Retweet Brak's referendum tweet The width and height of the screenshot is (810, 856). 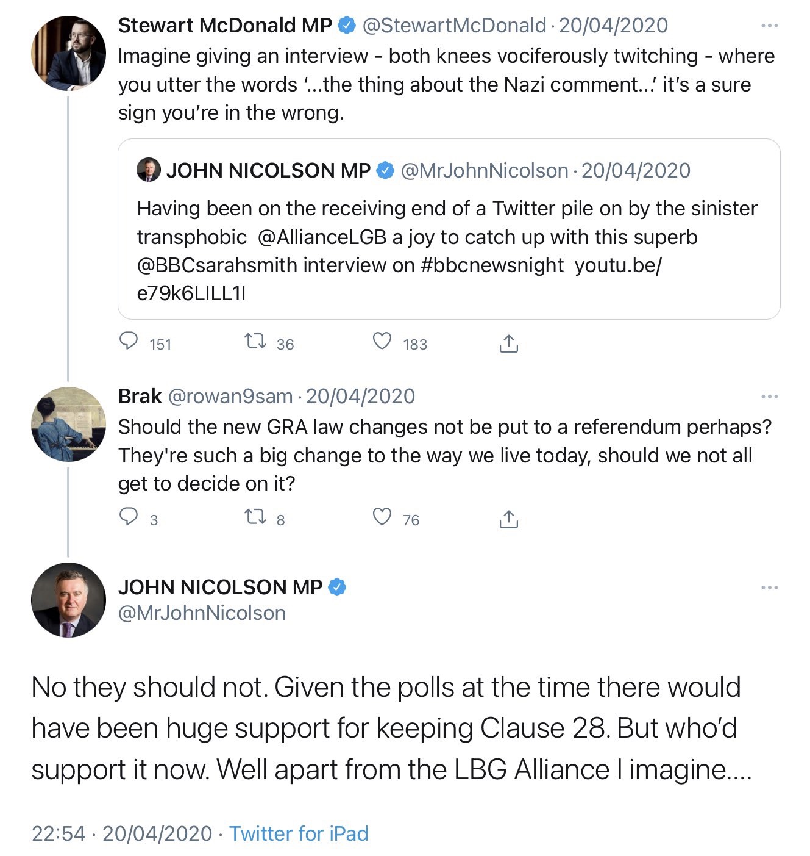pyautogui.click(x=255, y=517)
